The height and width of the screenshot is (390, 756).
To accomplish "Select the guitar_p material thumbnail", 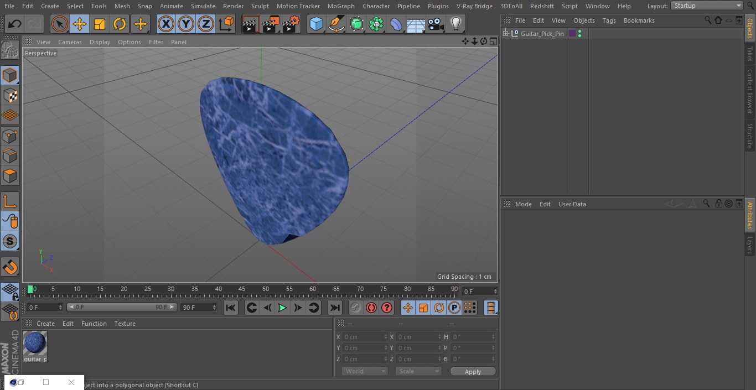I will (x=35, y=343).
